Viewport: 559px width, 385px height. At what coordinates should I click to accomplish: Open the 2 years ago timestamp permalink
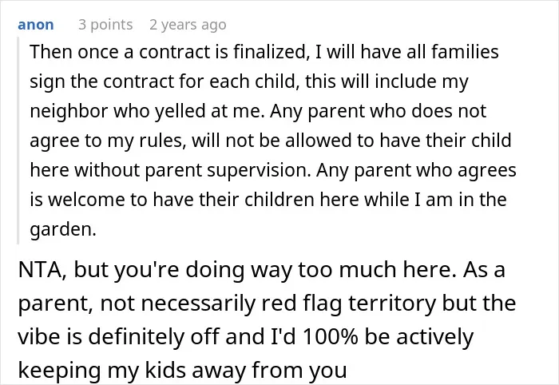click(x=188, y=25)
